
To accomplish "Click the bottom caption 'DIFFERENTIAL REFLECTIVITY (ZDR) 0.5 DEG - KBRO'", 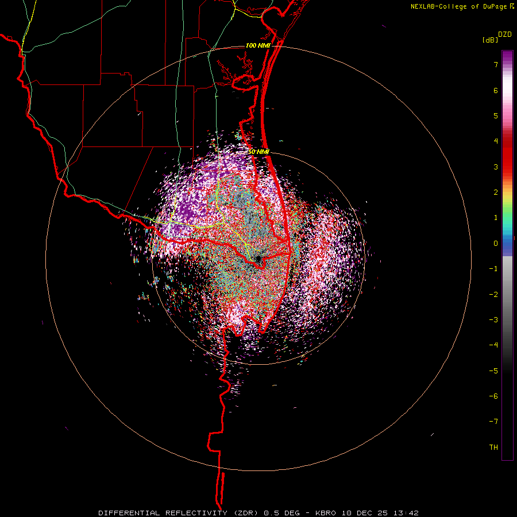I will (217, 513).
